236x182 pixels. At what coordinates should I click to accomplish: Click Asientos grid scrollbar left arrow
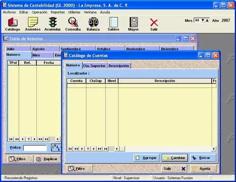pyautogui.click(x=58, y=139)
